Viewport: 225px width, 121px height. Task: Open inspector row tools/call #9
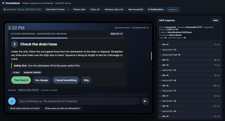[x=190, y=111]
